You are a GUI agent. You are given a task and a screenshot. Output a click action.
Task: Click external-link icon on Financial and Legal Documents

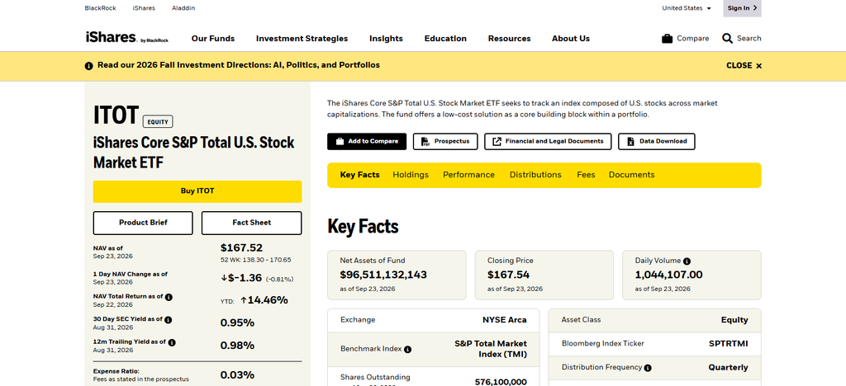coord(497,142)
